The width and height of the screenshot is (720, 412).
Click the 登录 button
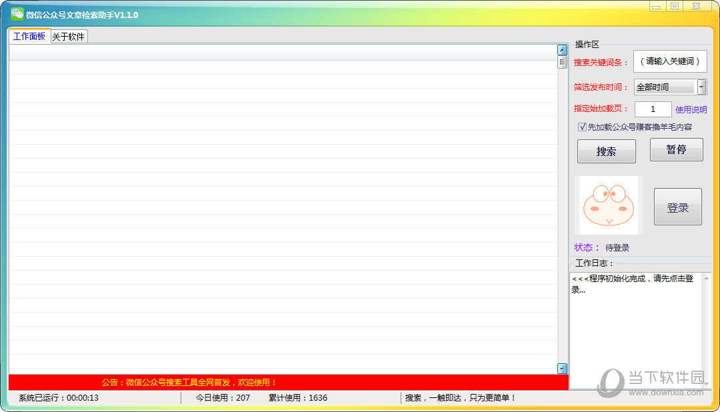pos(678,207)
